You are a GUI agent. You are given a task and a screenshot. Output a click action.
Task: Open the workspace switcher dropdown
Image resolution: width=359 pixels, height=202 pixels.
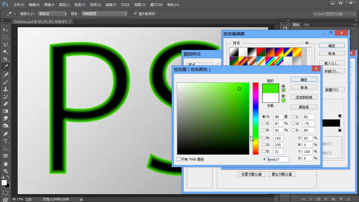[x=334, y=14]
